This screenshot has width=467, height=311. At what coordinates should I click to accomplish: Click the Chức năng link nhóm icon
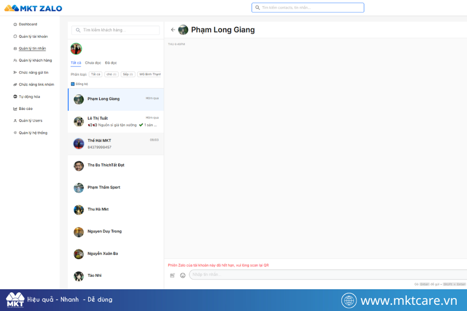tap(15, 84)
